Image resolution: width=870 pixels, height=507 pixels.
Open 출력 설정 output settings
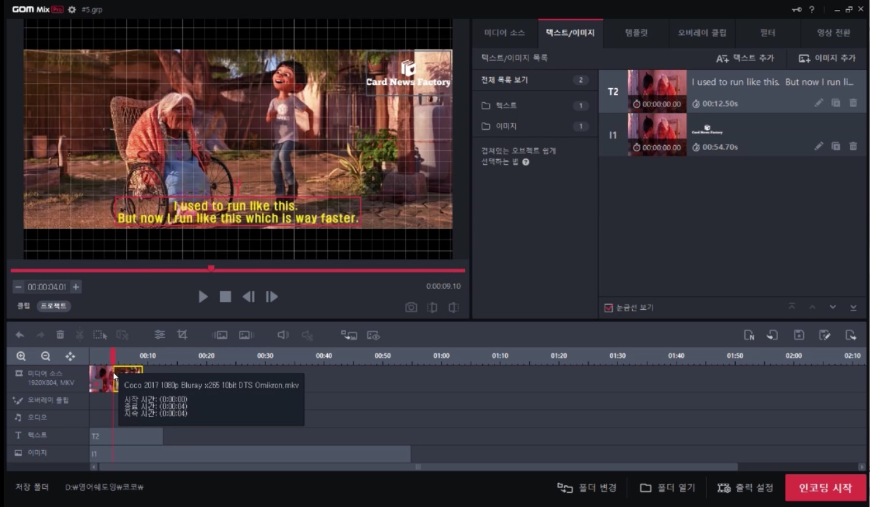coord(745,488)
